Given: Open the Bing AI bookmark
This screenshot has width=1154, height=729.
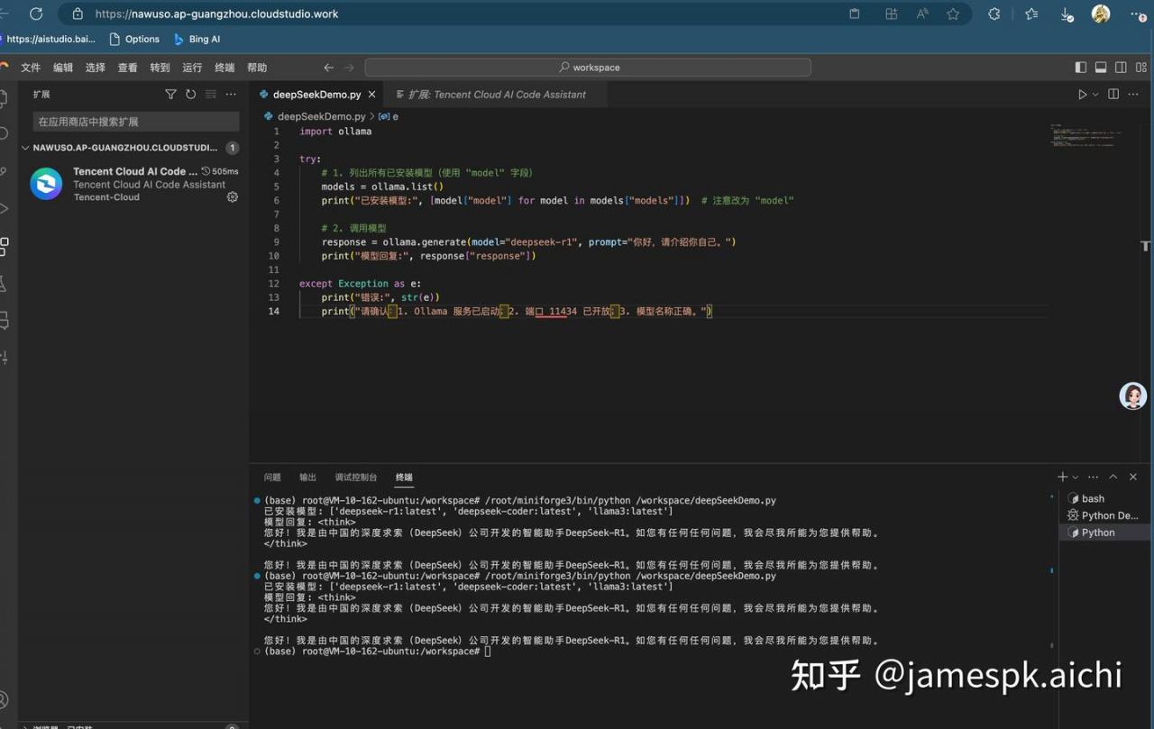Looking at the screenshot, I should 197,39.
